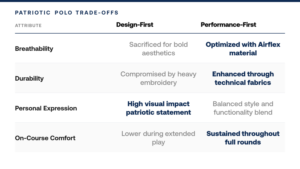Select the On-Course Comfort row label
The height and width of the screenshot is (169, 300).
(x=45, y=138)
